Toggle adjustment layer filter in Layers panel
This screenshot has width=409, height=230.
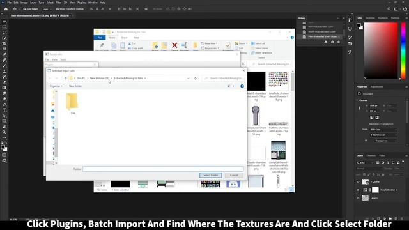[x=383, y=162]
